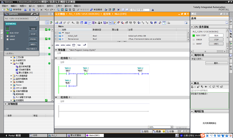The width and height of the screenshot is (233, 138).
Task: Collapse the 断点 section
Action: coord(192,83)
